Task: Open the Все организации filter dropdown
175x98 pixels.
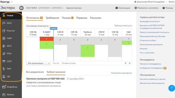Action: [x=39, y=63]
